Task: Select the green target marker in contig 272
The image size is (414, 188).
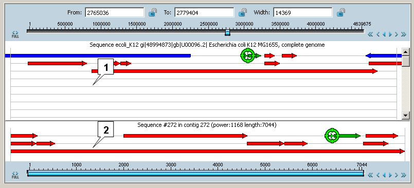Action: coord(332,136)
